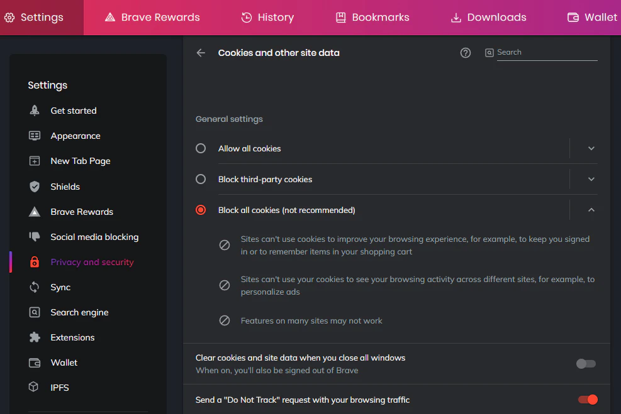This screenshot has width=621, height=414.
Task: Click the Sync arrows icon in sidebar
Action: point(35,287)
